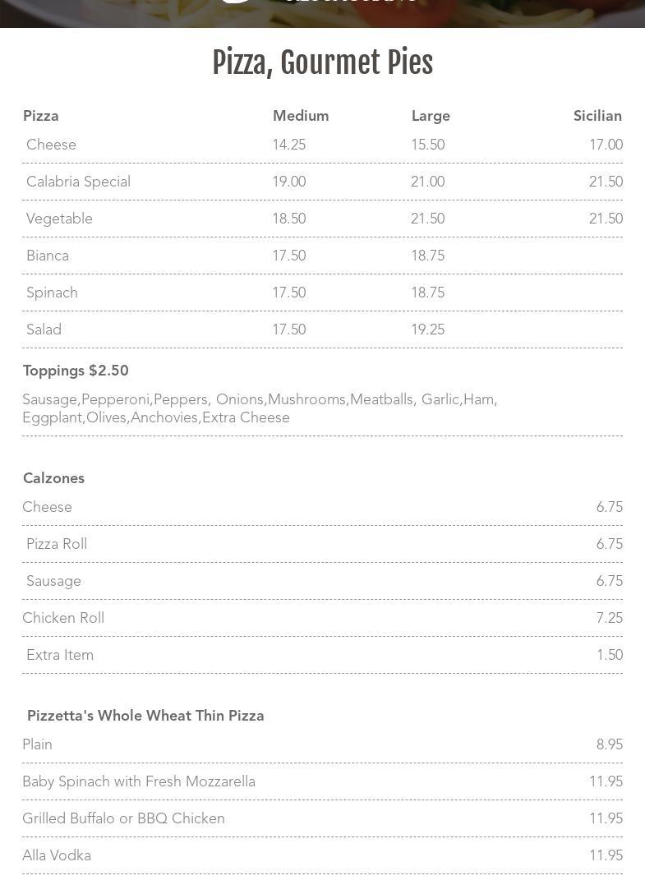The height and width of the screenshot is (894, 645).
Task: Select the Vegetable pizza item
Action: [x=59, y=219]
